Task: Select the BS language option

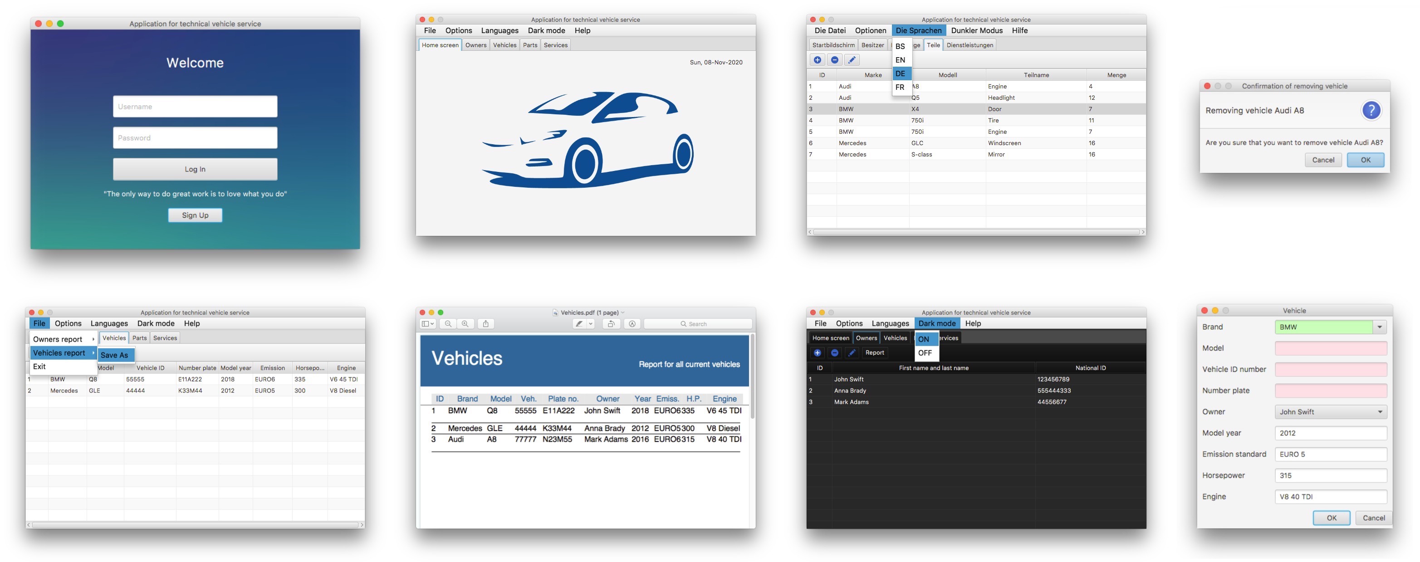Action: pos(902,46)
